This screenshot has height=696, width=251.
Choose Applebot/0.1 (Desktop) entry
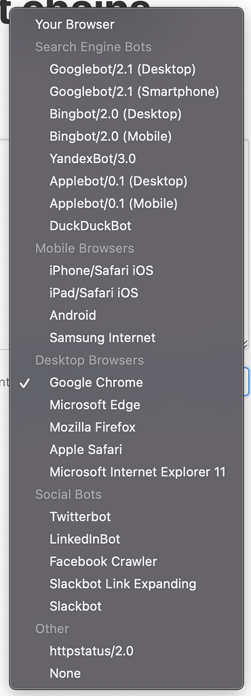(127, 181)
